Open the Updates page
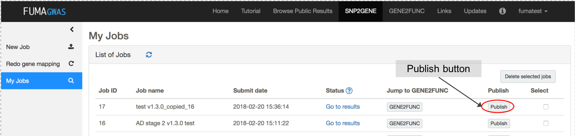 click(x=475, y=11)
